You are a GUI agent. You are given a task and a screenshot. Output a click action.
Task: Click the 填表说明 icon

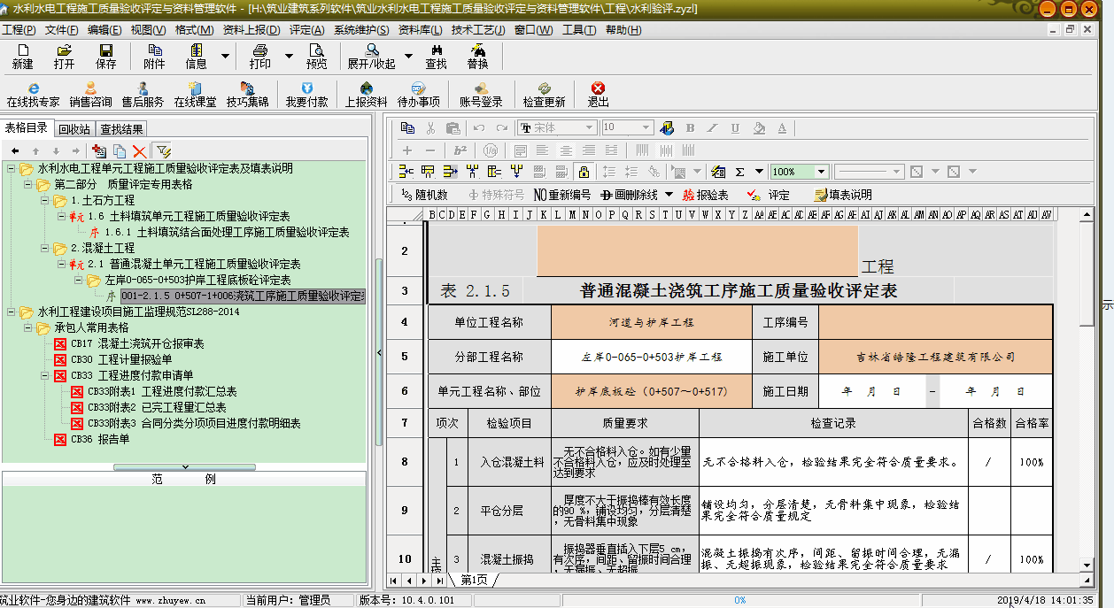click(843, 195)
